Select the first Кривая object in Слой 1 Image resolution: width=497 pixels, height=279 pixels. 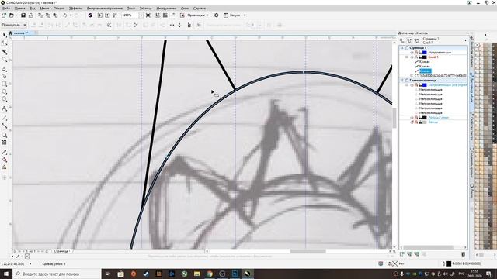tap(425, 62)
